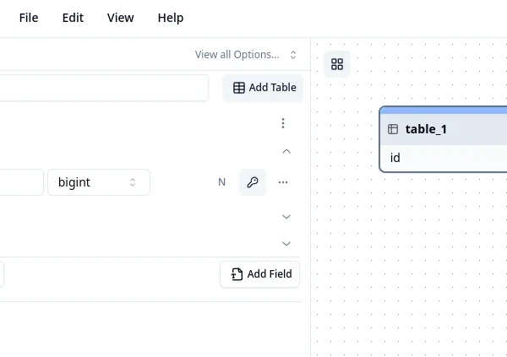Expand the chevron just above Add Field
This screenshot has width=507, height=357.
tap(286, 243)
